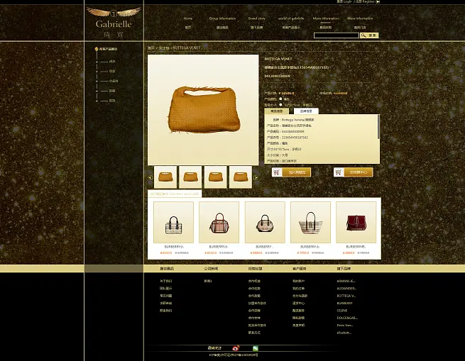Open the green WeChat icon in the footer
465x361 pixels.
256,348
